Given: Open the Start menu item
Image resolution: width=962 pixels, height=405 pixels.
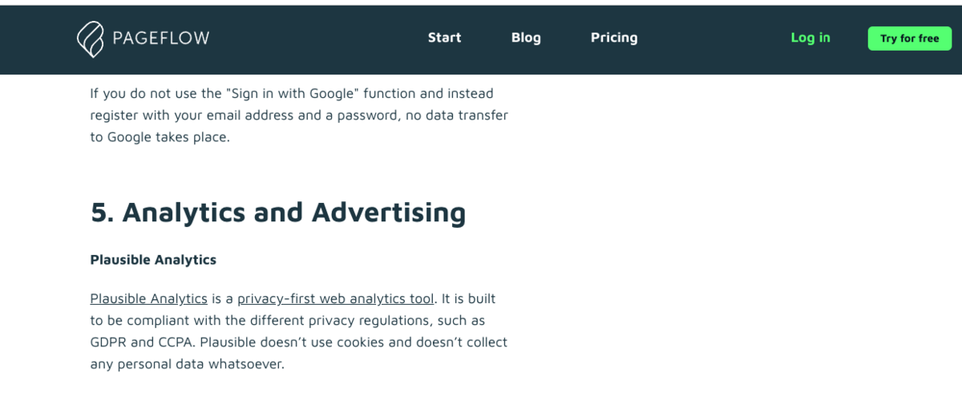Looking at the screenshot, I should (444, 38).
